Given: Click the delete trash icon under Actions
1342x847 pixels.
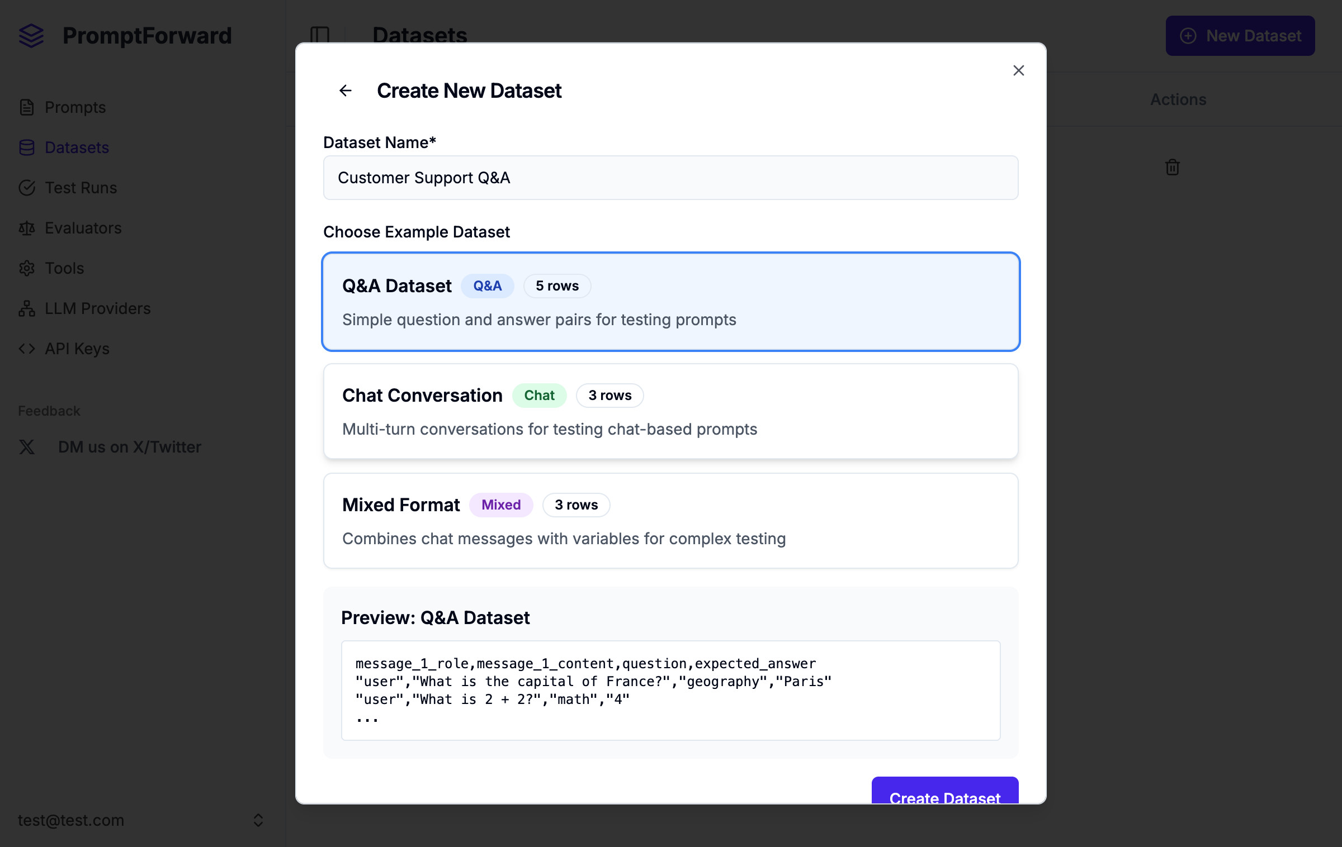Looking at the screenshot, I should pos(1172,168).
